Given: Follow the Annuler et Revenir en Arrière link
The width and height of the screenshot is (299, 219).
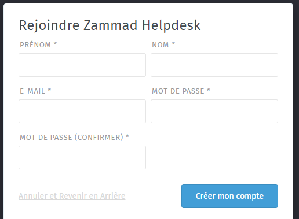Looking at the screenshot, I should (x=72, y=196).
